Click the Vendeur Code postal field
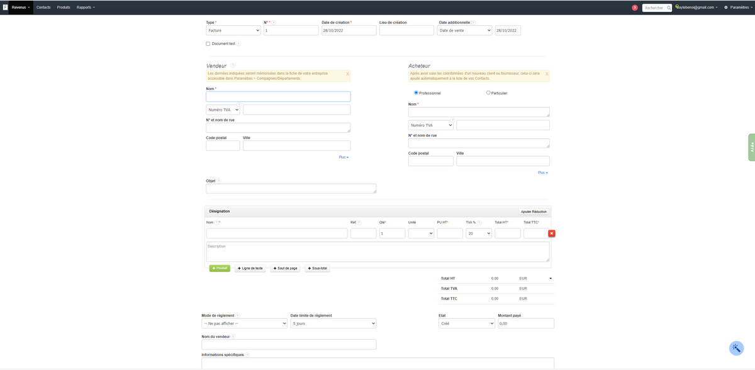 click(223, 145)
